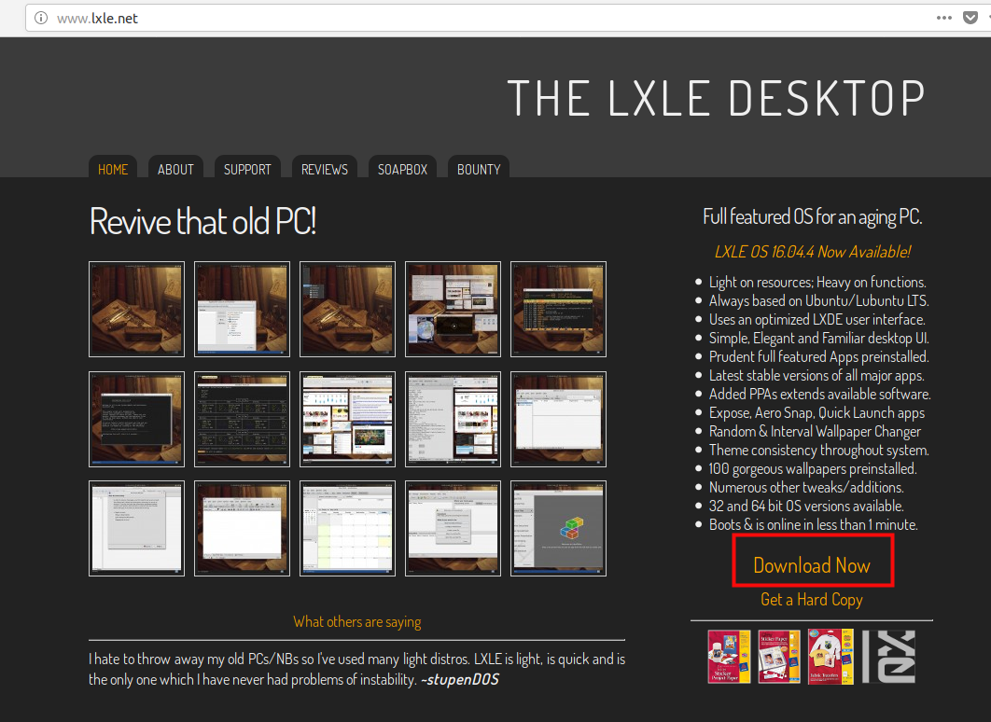Image resolution: width=991 pixels, height=722 pixels.
Task: Click the Fabric Transfers product image
Action: coord(830,657)
